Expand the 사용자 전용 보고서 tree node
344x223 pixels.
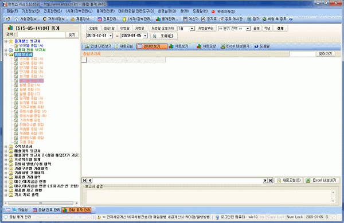pos(6,50)
